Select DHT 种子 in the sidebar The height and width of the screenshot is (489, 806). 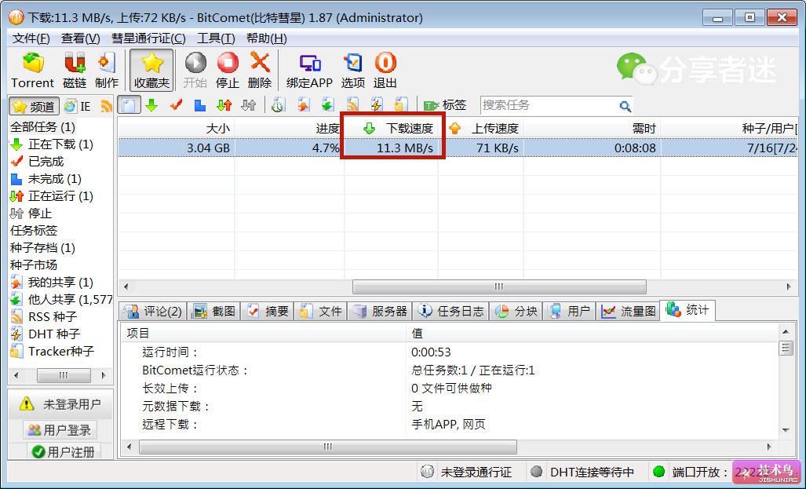coord(46,334)
